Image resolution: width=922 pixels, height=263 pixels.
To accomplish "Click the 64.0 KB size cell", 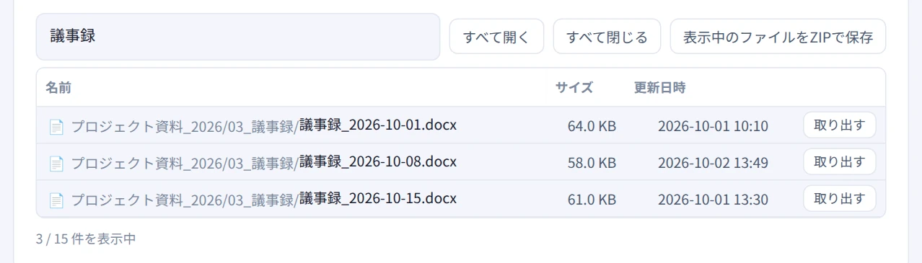I will coord(592,126).
